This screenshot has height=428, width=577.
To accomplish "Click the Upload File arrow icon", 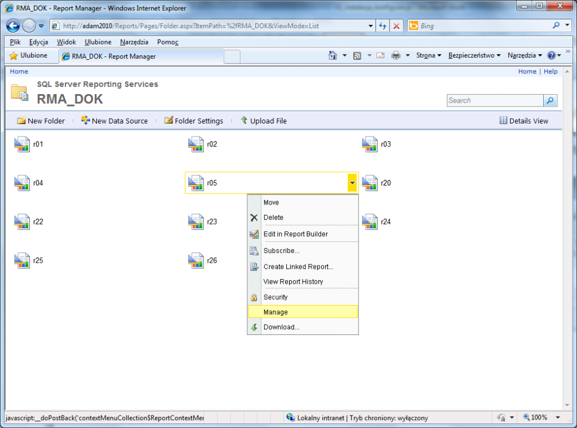I will (x=244, y=121).
